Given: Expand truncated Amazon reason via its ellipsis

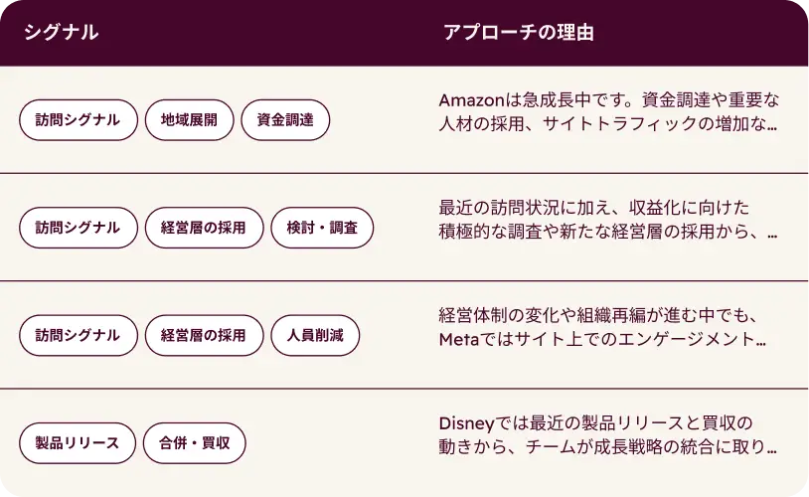Looking at the screenshot, I should tap(771, 126).
